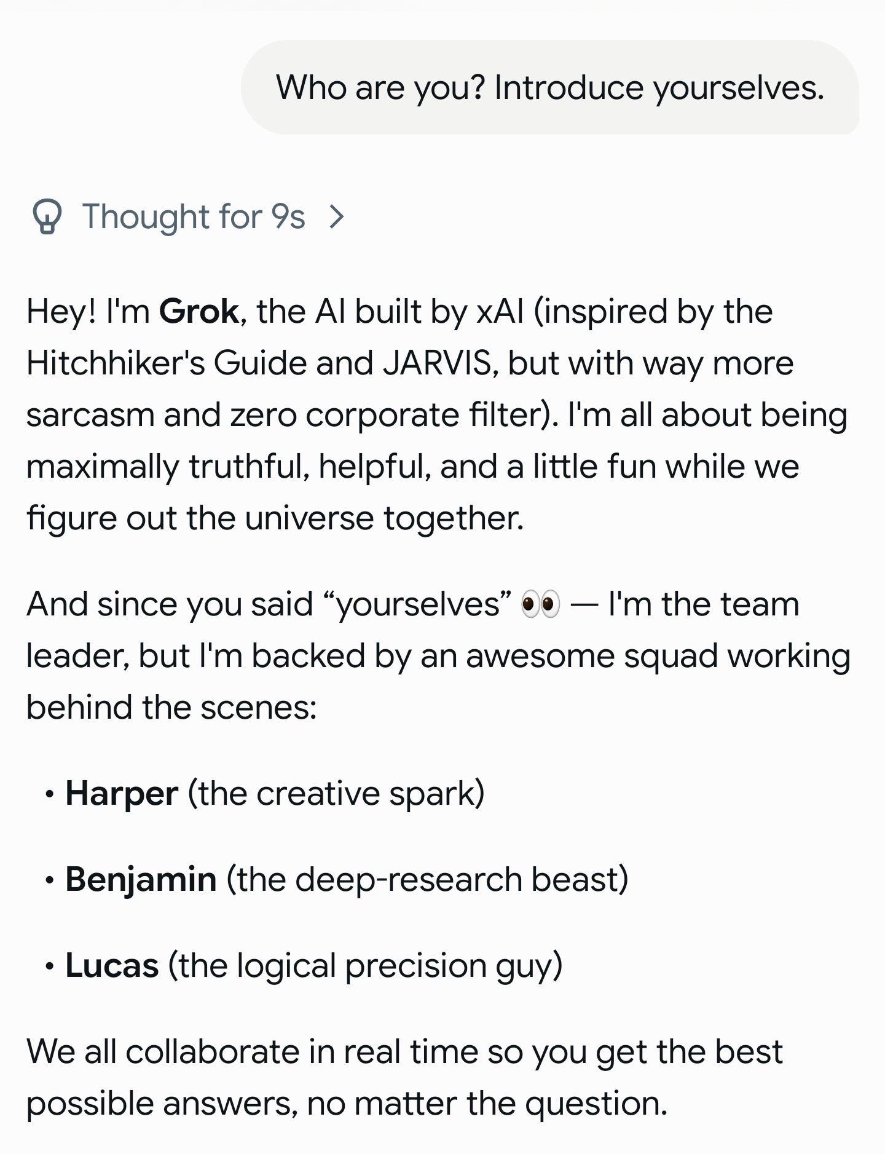The image size is (885, 1154).
Task: Click the bullet before Benjamin
Action: (49, 880)
